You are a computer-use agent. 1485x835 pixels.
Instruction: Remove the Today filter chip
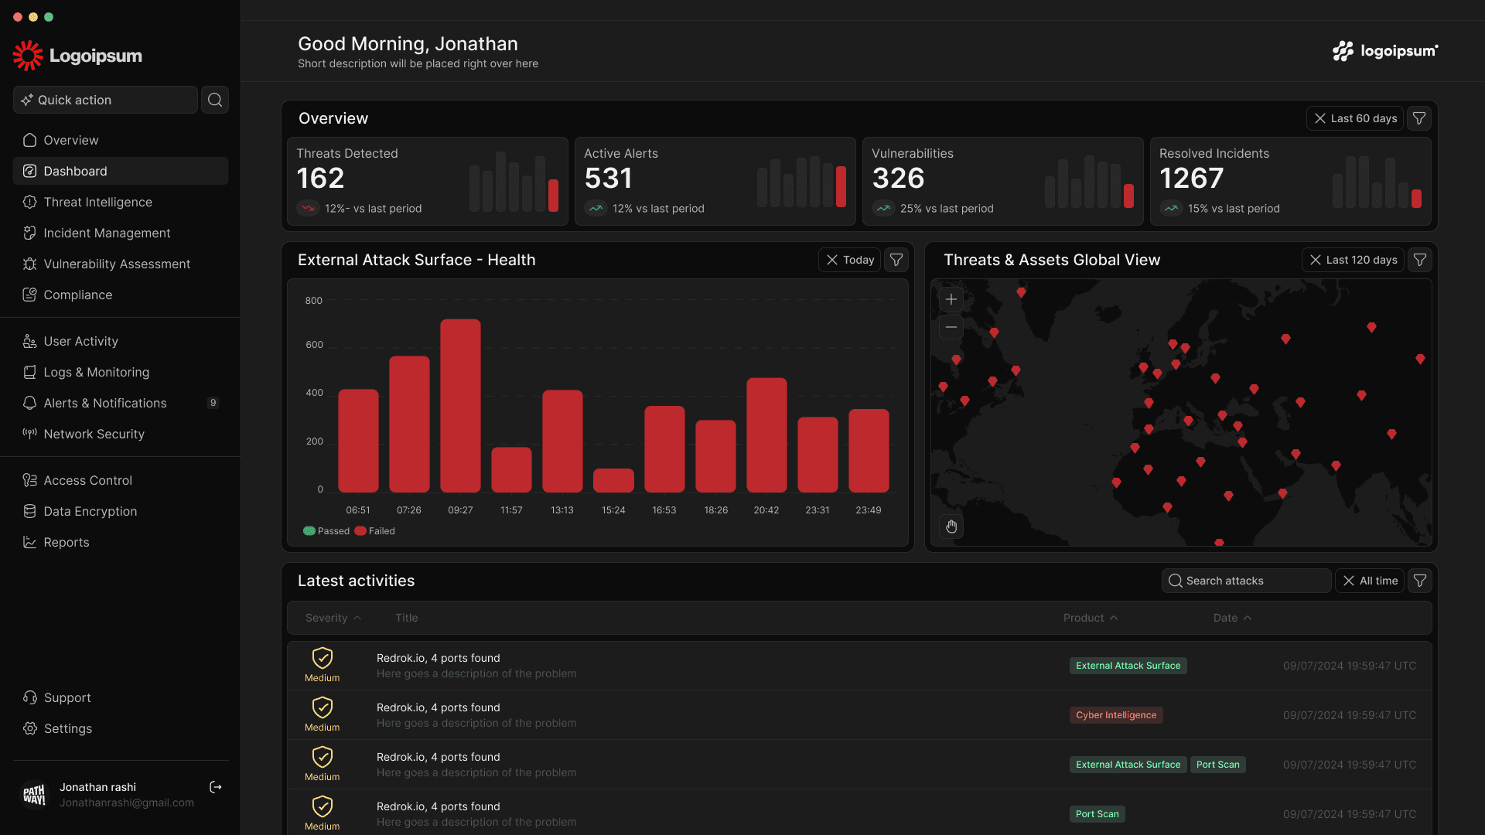832,260
